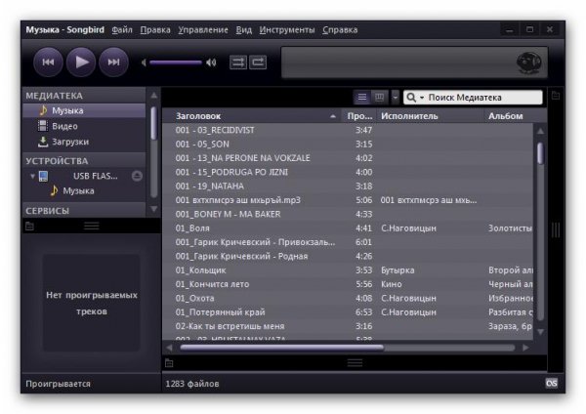Viewport: 586px width, 414px height.
Task: Click the Songbird bird logo
Action: click(x=528, y=62)
